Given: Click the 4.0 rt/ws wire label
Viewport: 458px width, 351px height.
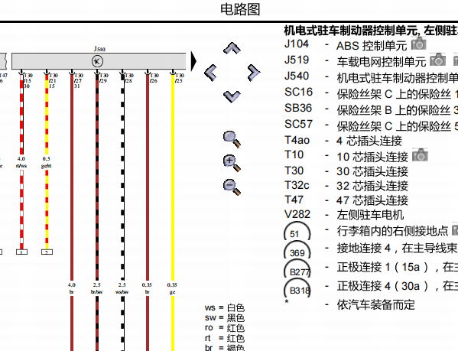Looking at the screenshot, I should coord(21,162).
